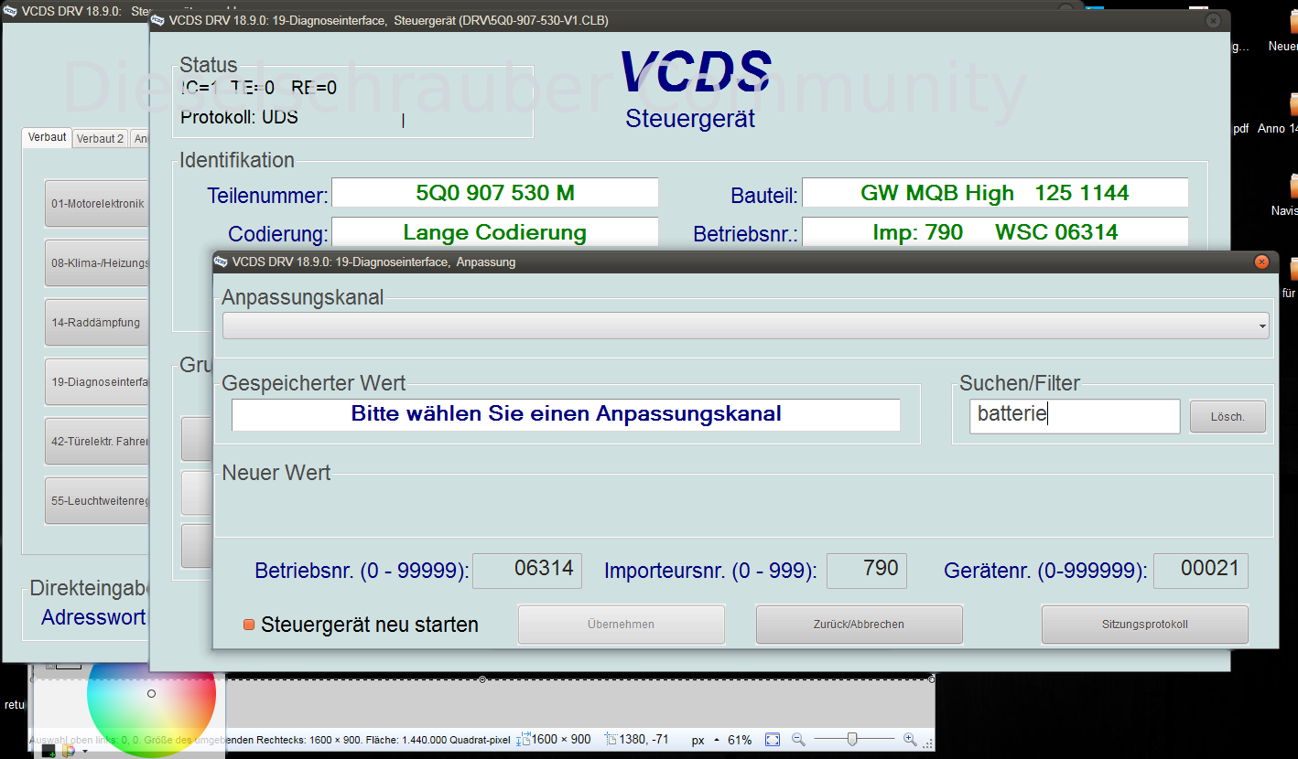Open the 'für' desktop folder
Screen dimensions: 1298x759
[1291, 276]
